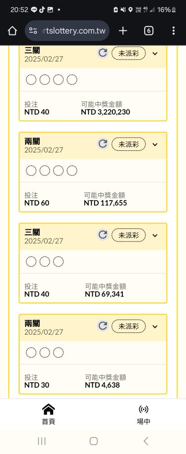Open a new browser tab with plus icon
Screen dimensions: 186x454
coord(123,31)
